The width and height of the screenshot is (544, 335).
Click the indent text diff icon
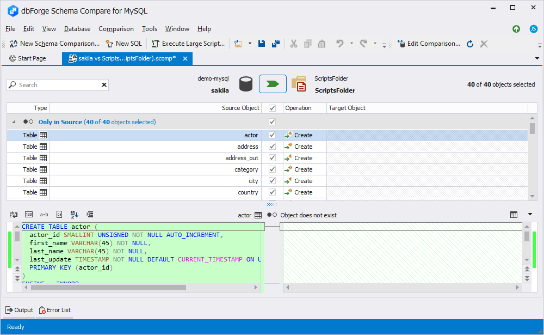[90, 215]
